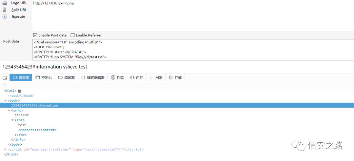Activate the element picker icon
The height and width of the screenshot is (161, 354).
[5, 78]
